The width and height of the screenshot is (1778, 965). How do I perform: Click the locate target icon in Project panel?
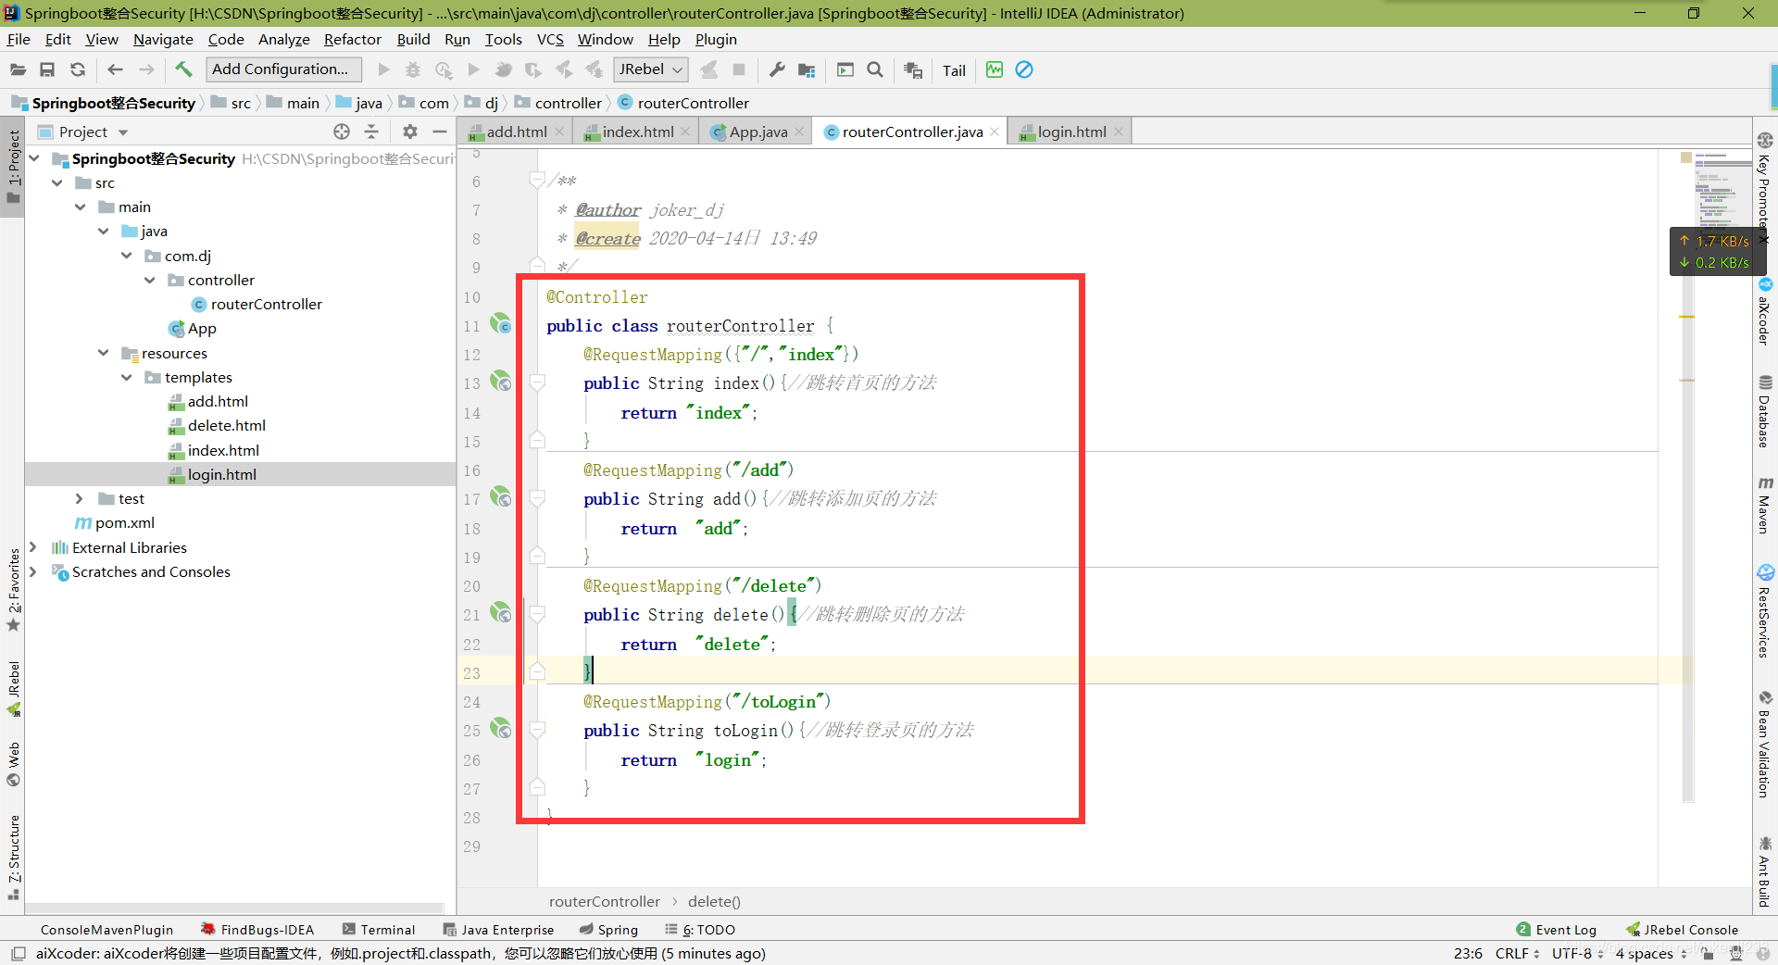[342, 132]
